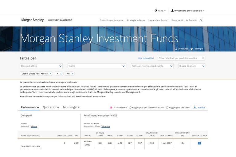This screenshot has width=236, height=157.
Task: Click the Investment Management heading text
Action: coord(60,20)
